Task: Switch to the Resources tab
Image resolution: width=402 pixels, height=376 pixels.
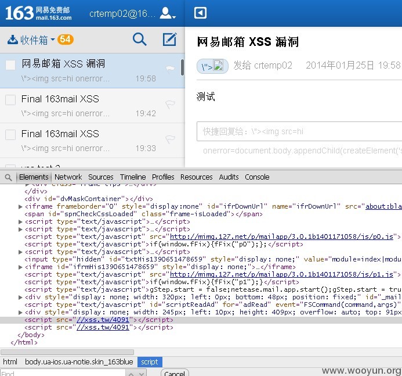Action: coord(197,177)
